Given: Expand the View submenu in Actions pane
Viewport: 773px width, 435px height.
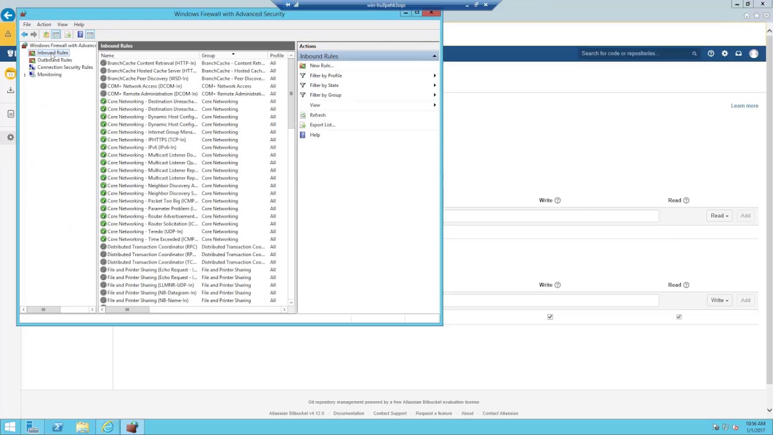Looking at the screenshot, I should point(434,105).
